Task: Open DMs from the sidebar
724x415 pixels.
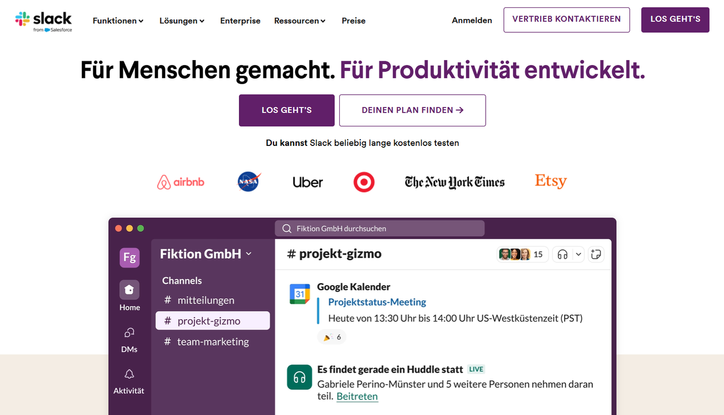Action: (x=129, y=333)
